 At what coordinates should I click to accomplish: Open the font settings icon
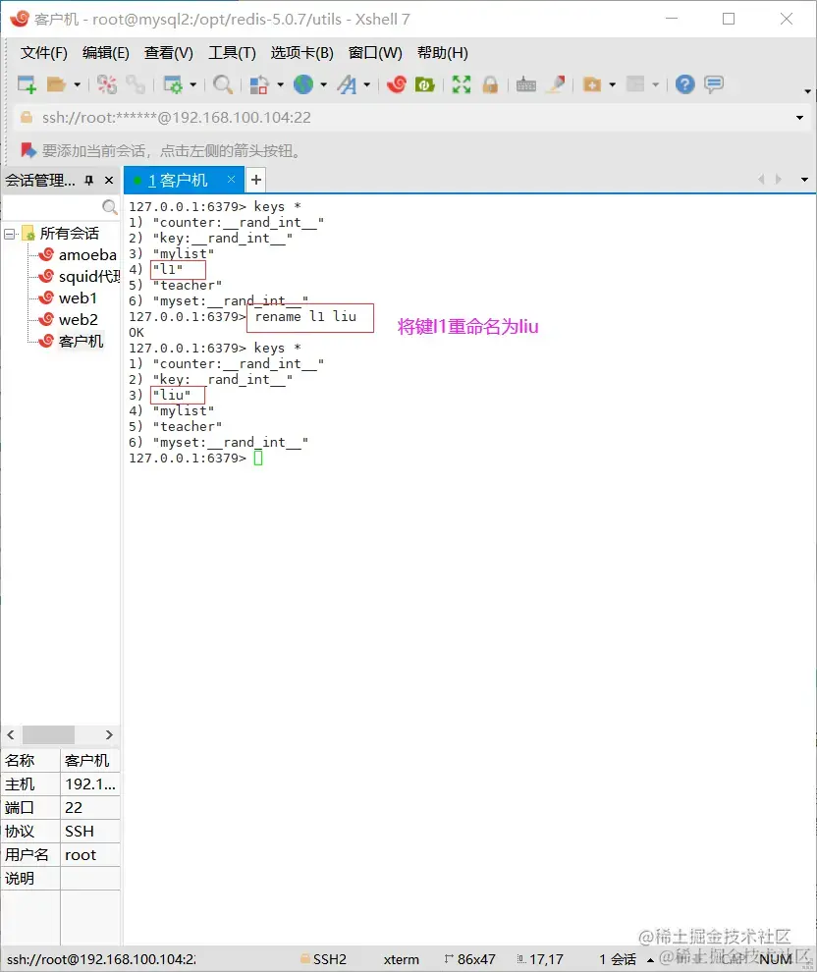point(348,84)
